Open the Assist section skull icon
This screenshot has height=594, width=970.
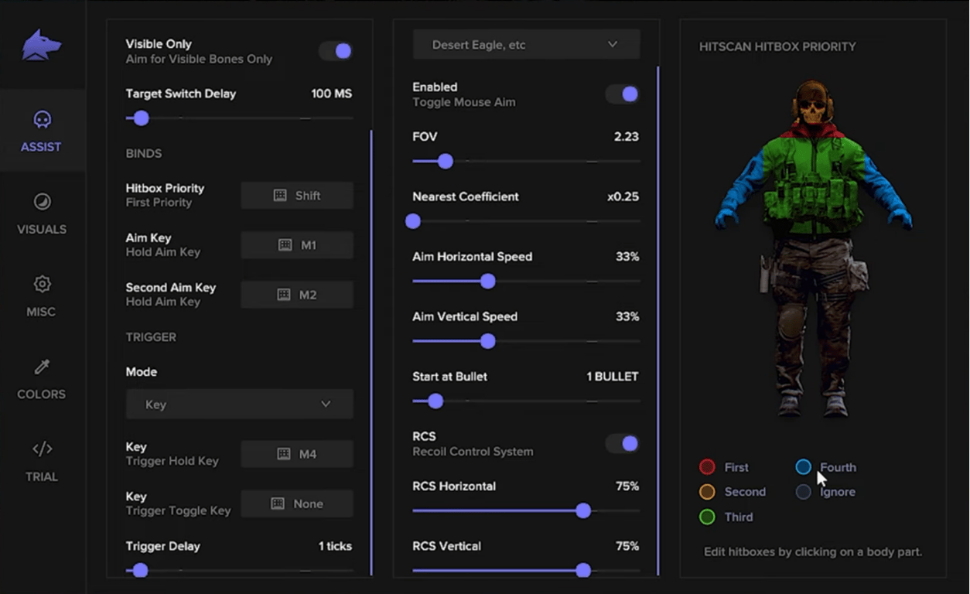click(x=42, y=120)
